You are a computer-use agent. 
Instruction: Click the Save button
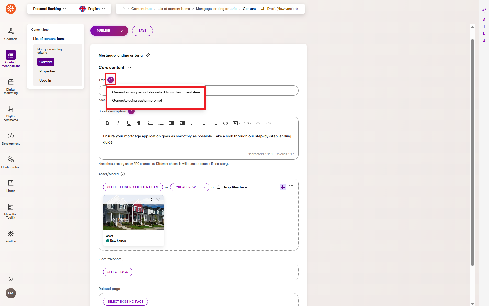[x=142, y=30]
